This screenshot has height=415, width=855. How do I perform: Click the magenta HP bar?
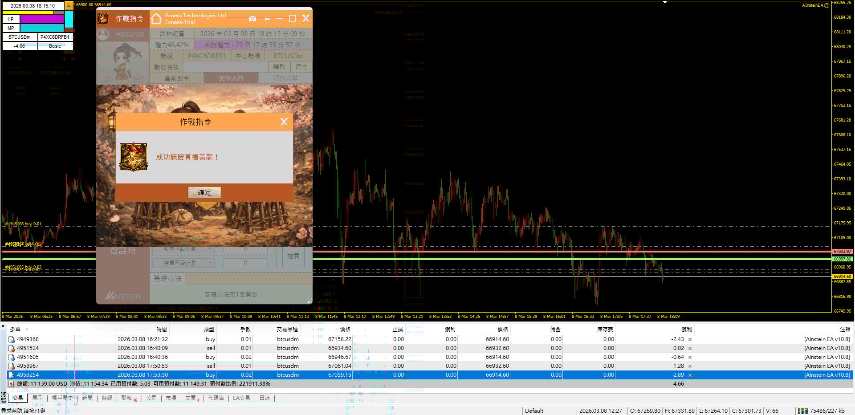coord(42,19)
